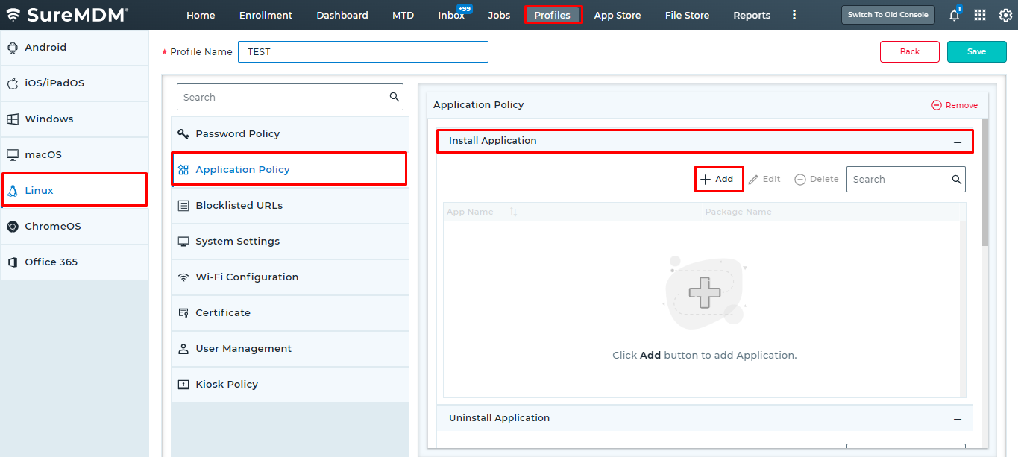
Task: Click magnifier icon in left policy search
Action: pos(394,97)
